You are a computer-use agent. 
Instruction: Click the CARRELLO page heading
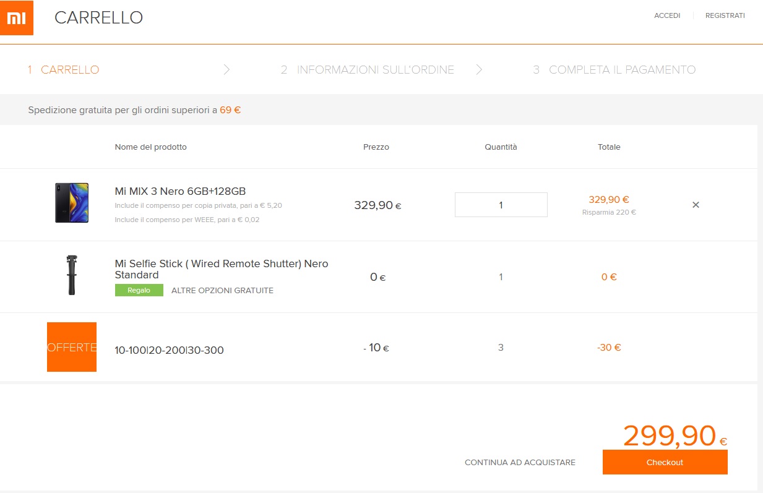click(x=98, y=18)
